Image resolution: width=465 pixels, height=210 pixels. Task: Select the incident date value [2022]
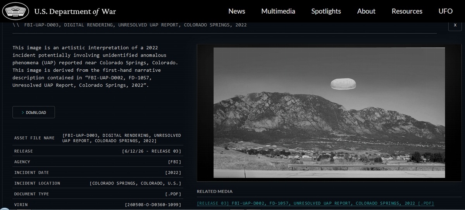coord(173,172)
